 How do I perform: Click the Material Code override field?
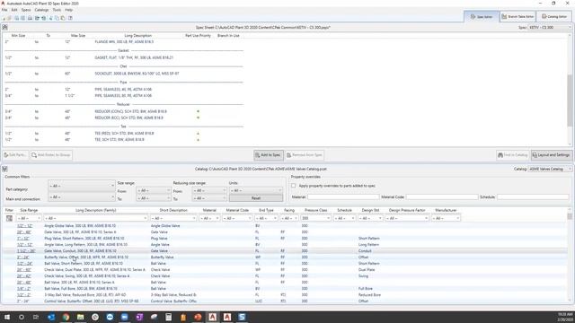coord(442,197)
